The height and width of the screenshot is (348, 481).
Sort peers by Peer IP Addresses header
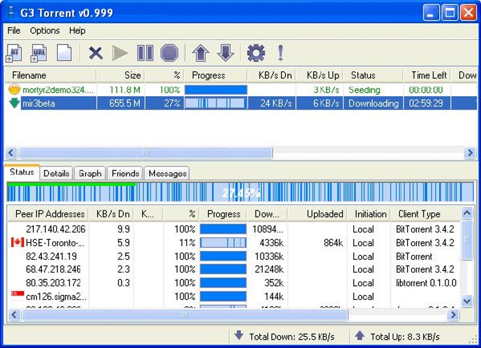[48, 214]
